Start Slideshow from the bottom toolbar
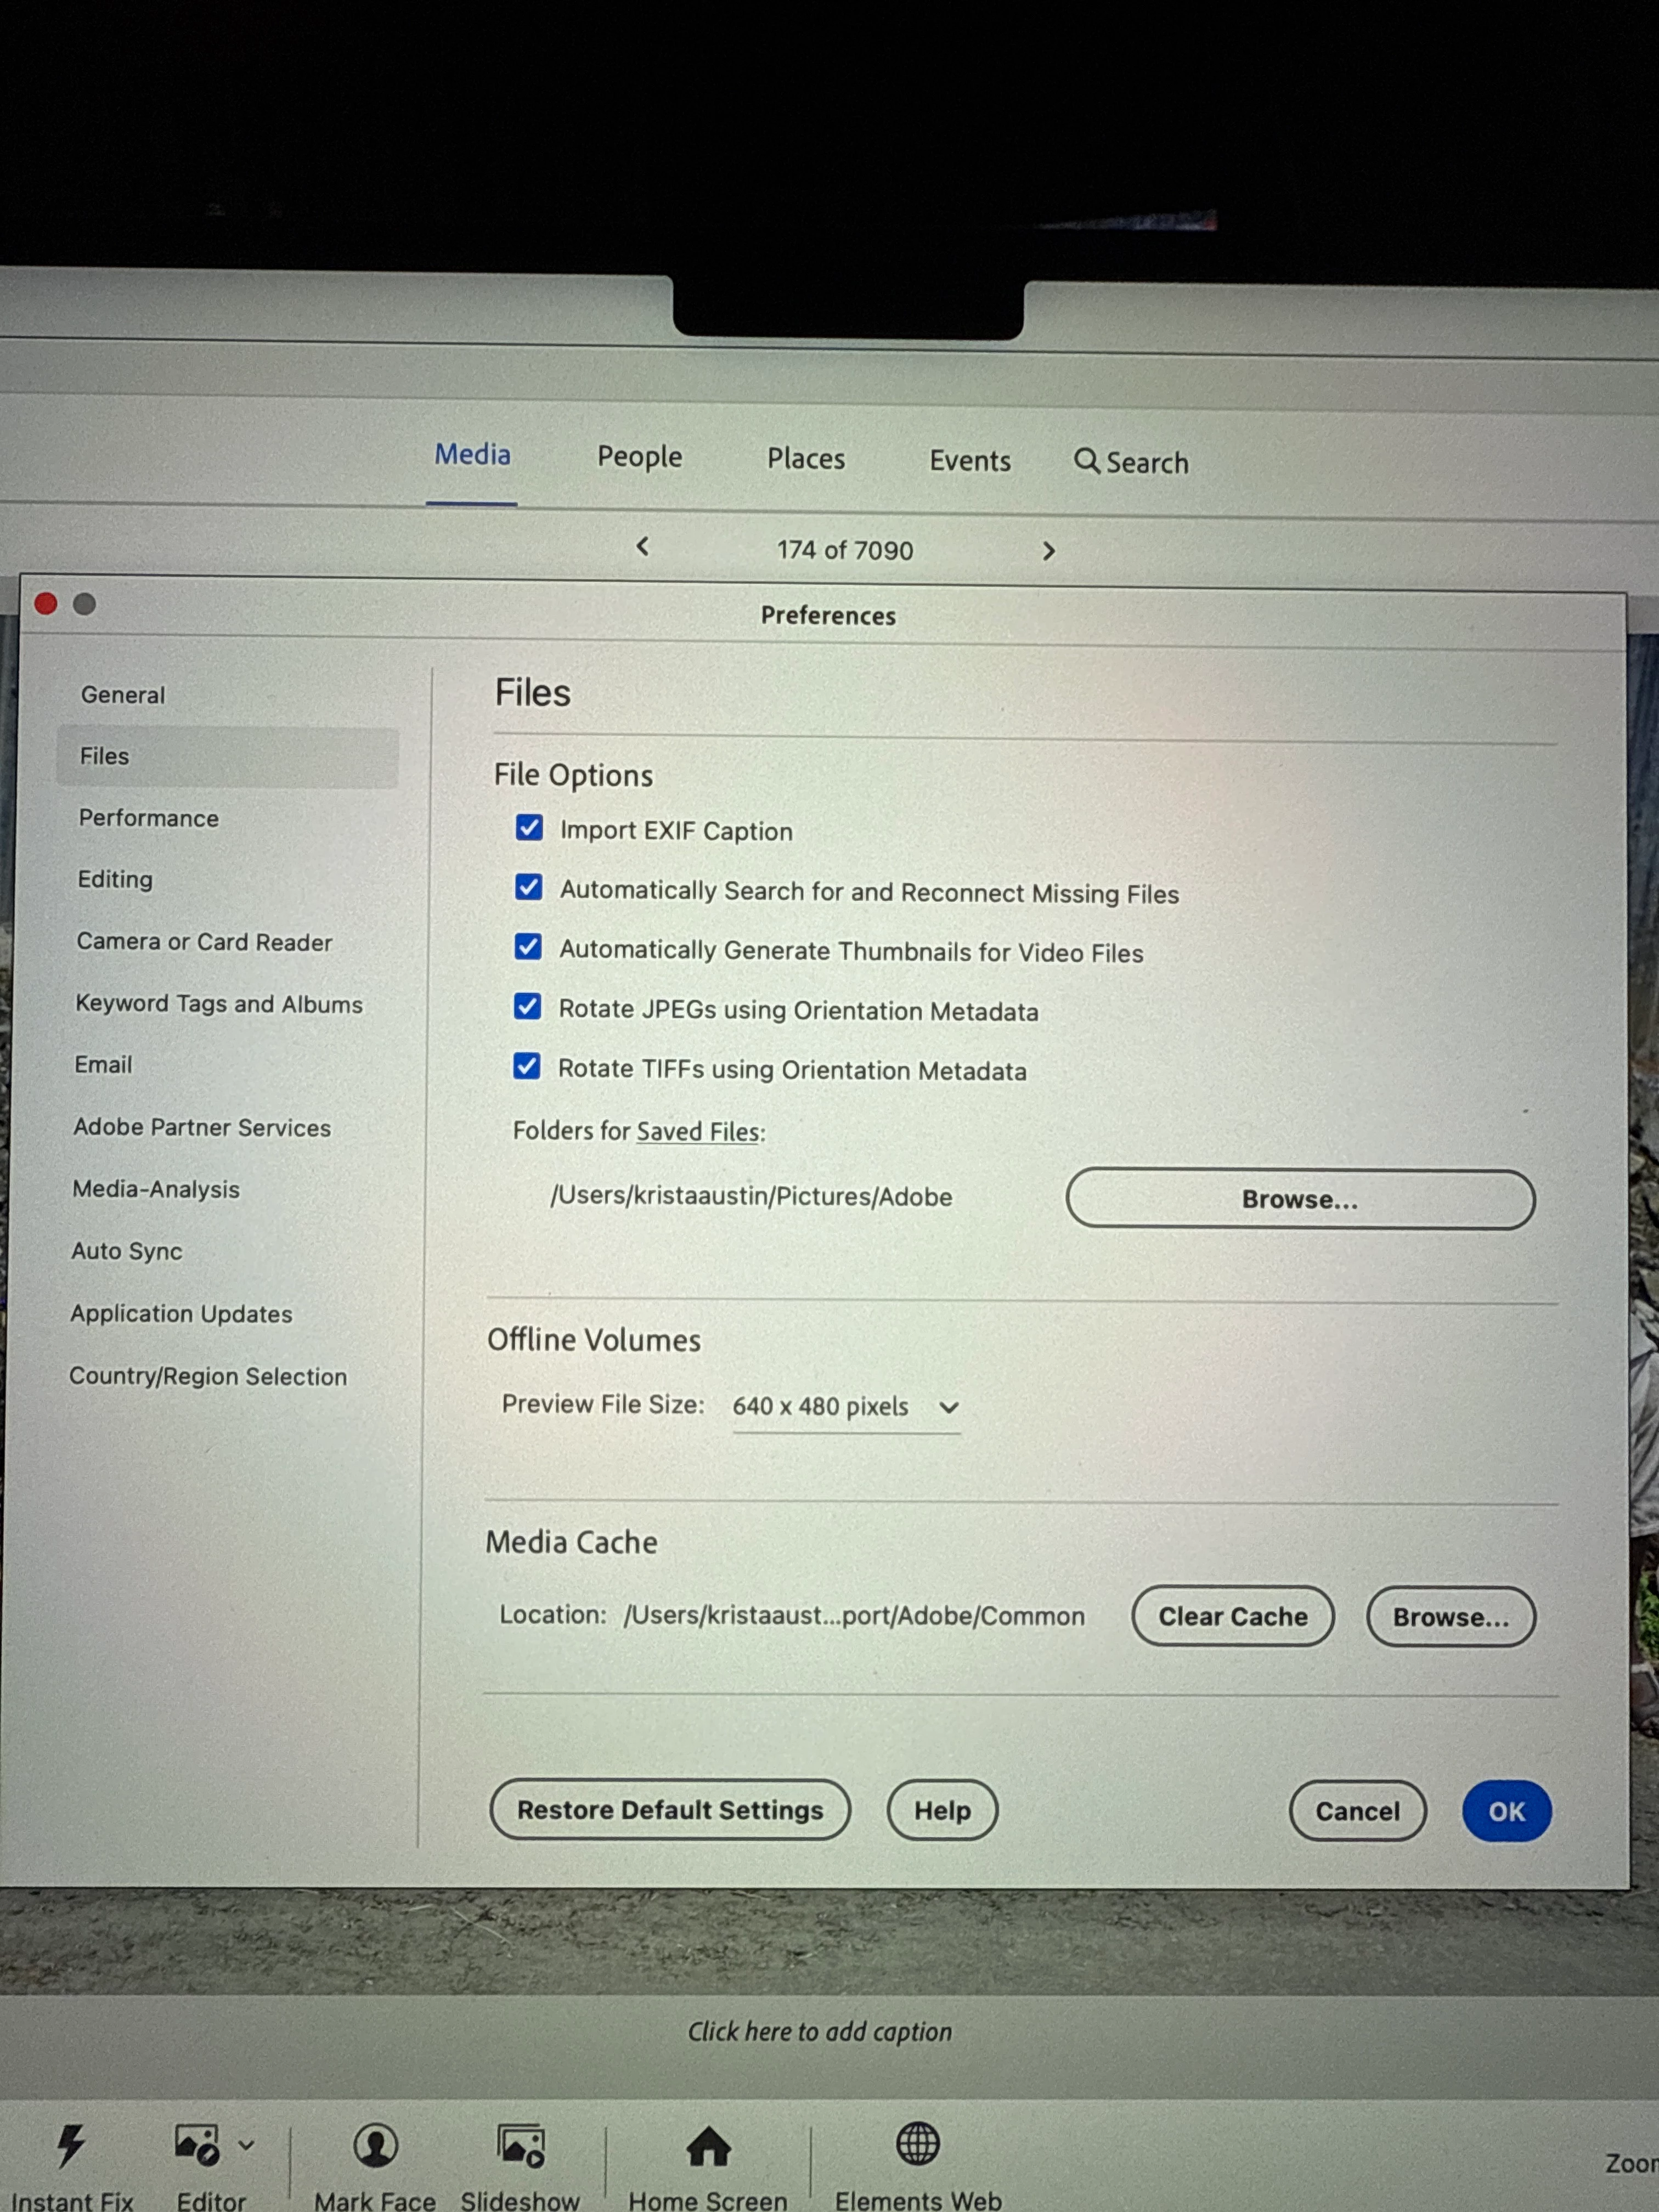The image size is (1659, 2212). pos(520,2146)
